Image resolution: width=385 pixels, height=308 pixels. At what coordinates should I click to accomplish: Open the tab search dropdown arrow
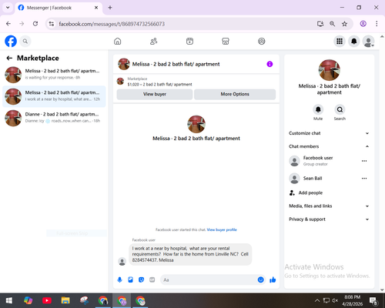coord(8,8)
